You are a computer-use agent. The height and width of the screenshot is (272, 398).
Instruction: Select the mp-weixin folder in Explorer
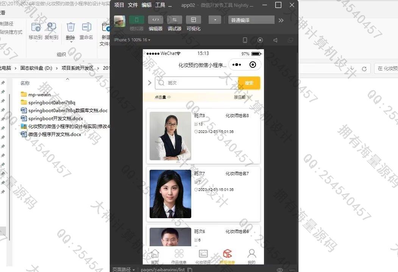[x=36, y=94]
